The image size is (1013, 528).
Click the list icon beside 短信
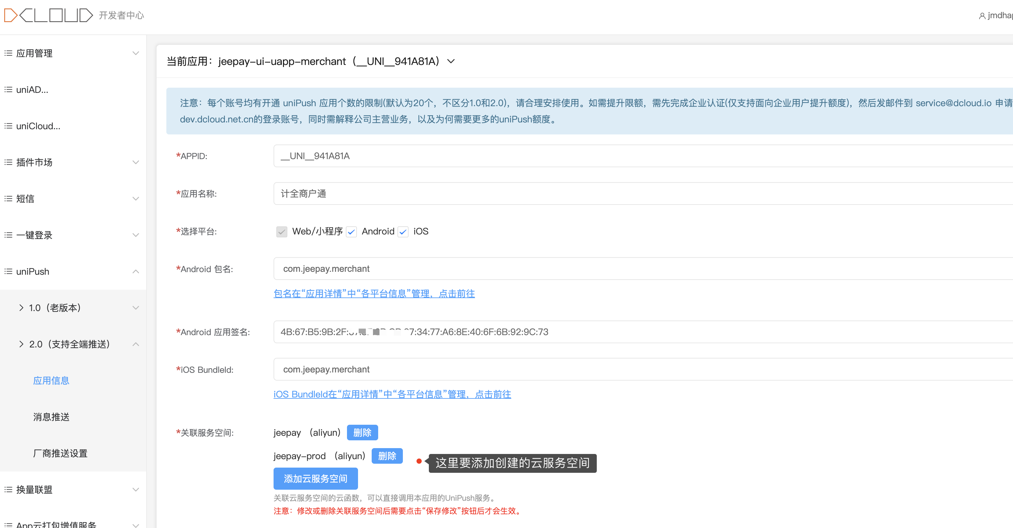(8, 198)
